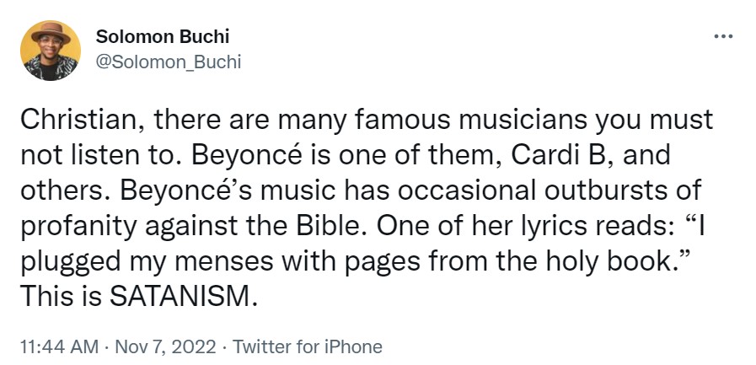Viewport: 756px width, 365px height.
Task: Visit the @Solomon_Buchi handle link
Action: coord(169,62)
